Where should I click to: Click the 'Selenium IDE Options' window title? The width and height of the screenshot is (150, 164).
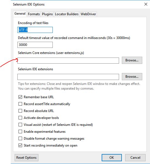click(x=29, y=4)
